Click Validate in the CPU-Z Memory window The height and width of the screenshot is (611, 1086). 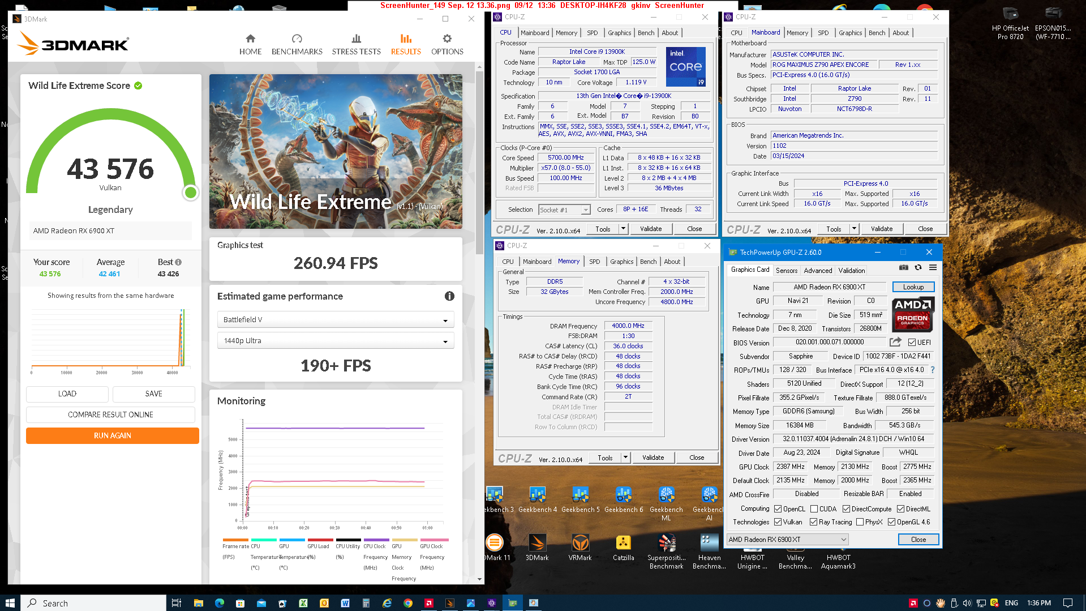tap(653, 458)
